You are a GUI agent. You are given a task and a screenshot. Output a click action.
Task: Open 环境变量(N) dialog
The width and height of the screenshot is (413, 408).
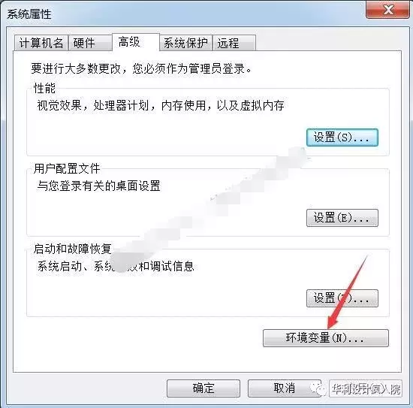[x=326, y=338]
